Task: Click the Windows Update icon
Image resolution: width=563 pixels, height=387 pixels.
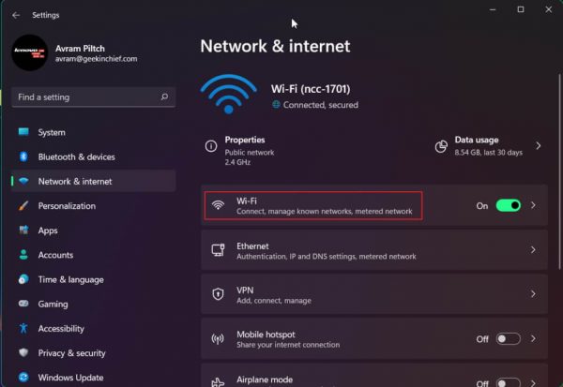Action: click(x=23, y=378)
